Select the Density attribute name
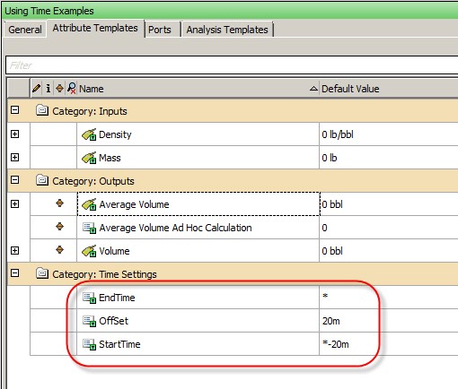This screenshot has height=389, width=458. coord(115,134)
